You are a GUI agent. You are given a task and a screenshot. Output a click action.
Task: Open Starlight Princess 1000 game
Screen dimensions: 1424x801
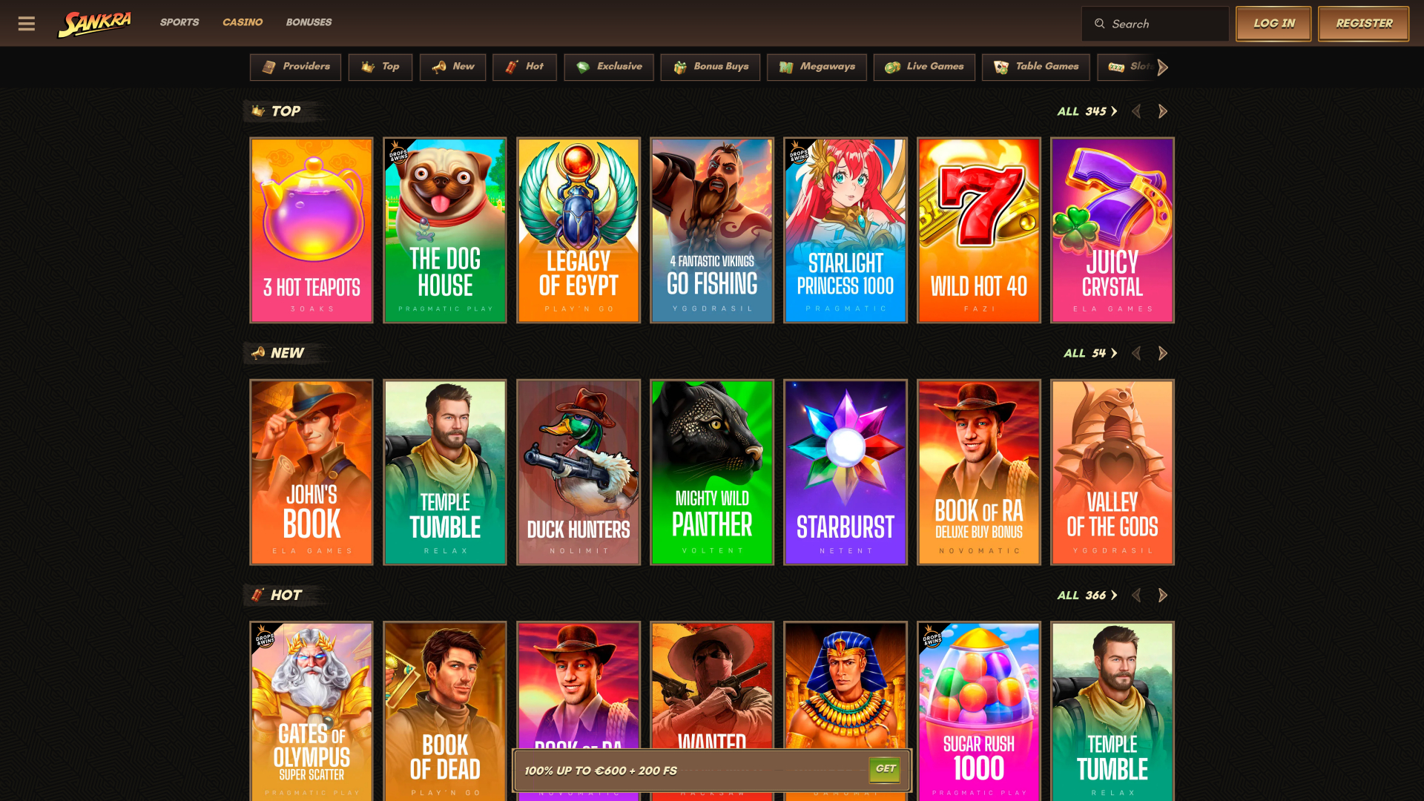click(x=845, y=230)
